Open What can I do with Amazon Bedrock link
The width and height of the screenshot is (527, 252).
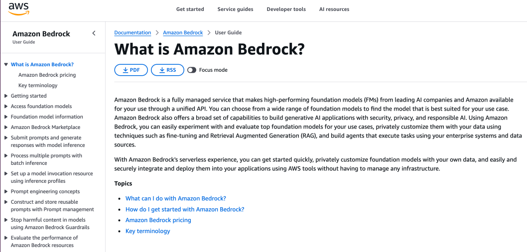[x=176, y=198]
